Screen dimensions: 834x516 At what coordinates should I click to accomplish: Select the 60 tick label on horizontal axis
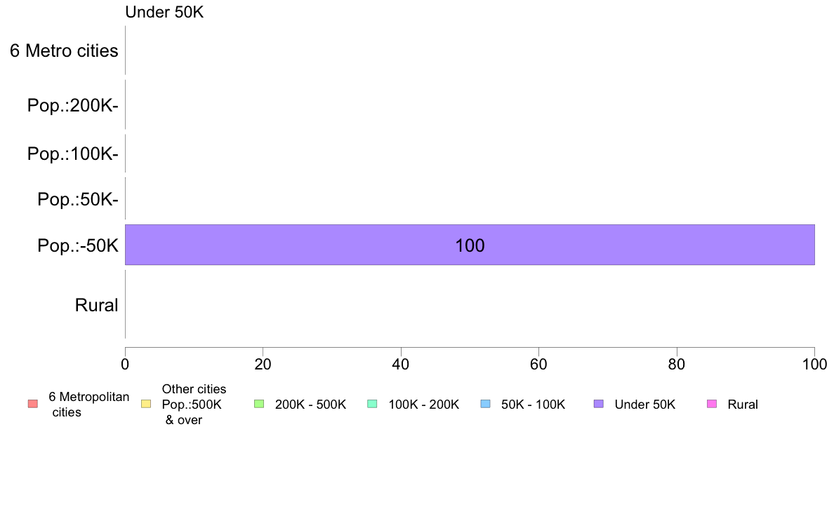(538, 364)
